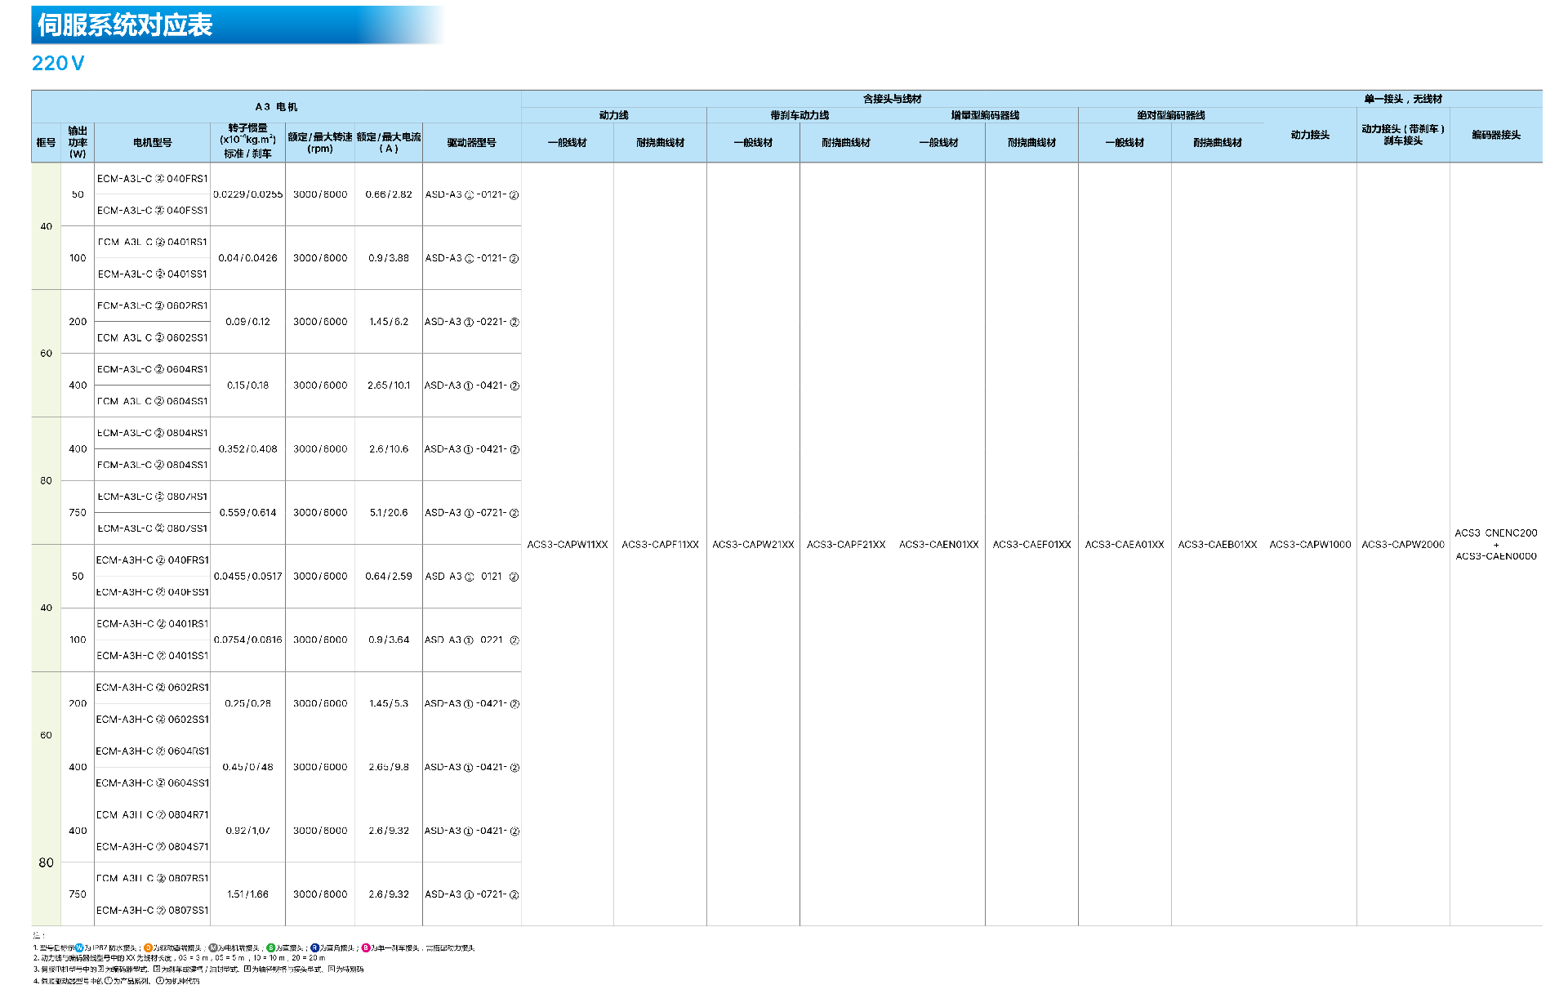
Task: Click the A3 电机 header cell
Action: [276, 107]
